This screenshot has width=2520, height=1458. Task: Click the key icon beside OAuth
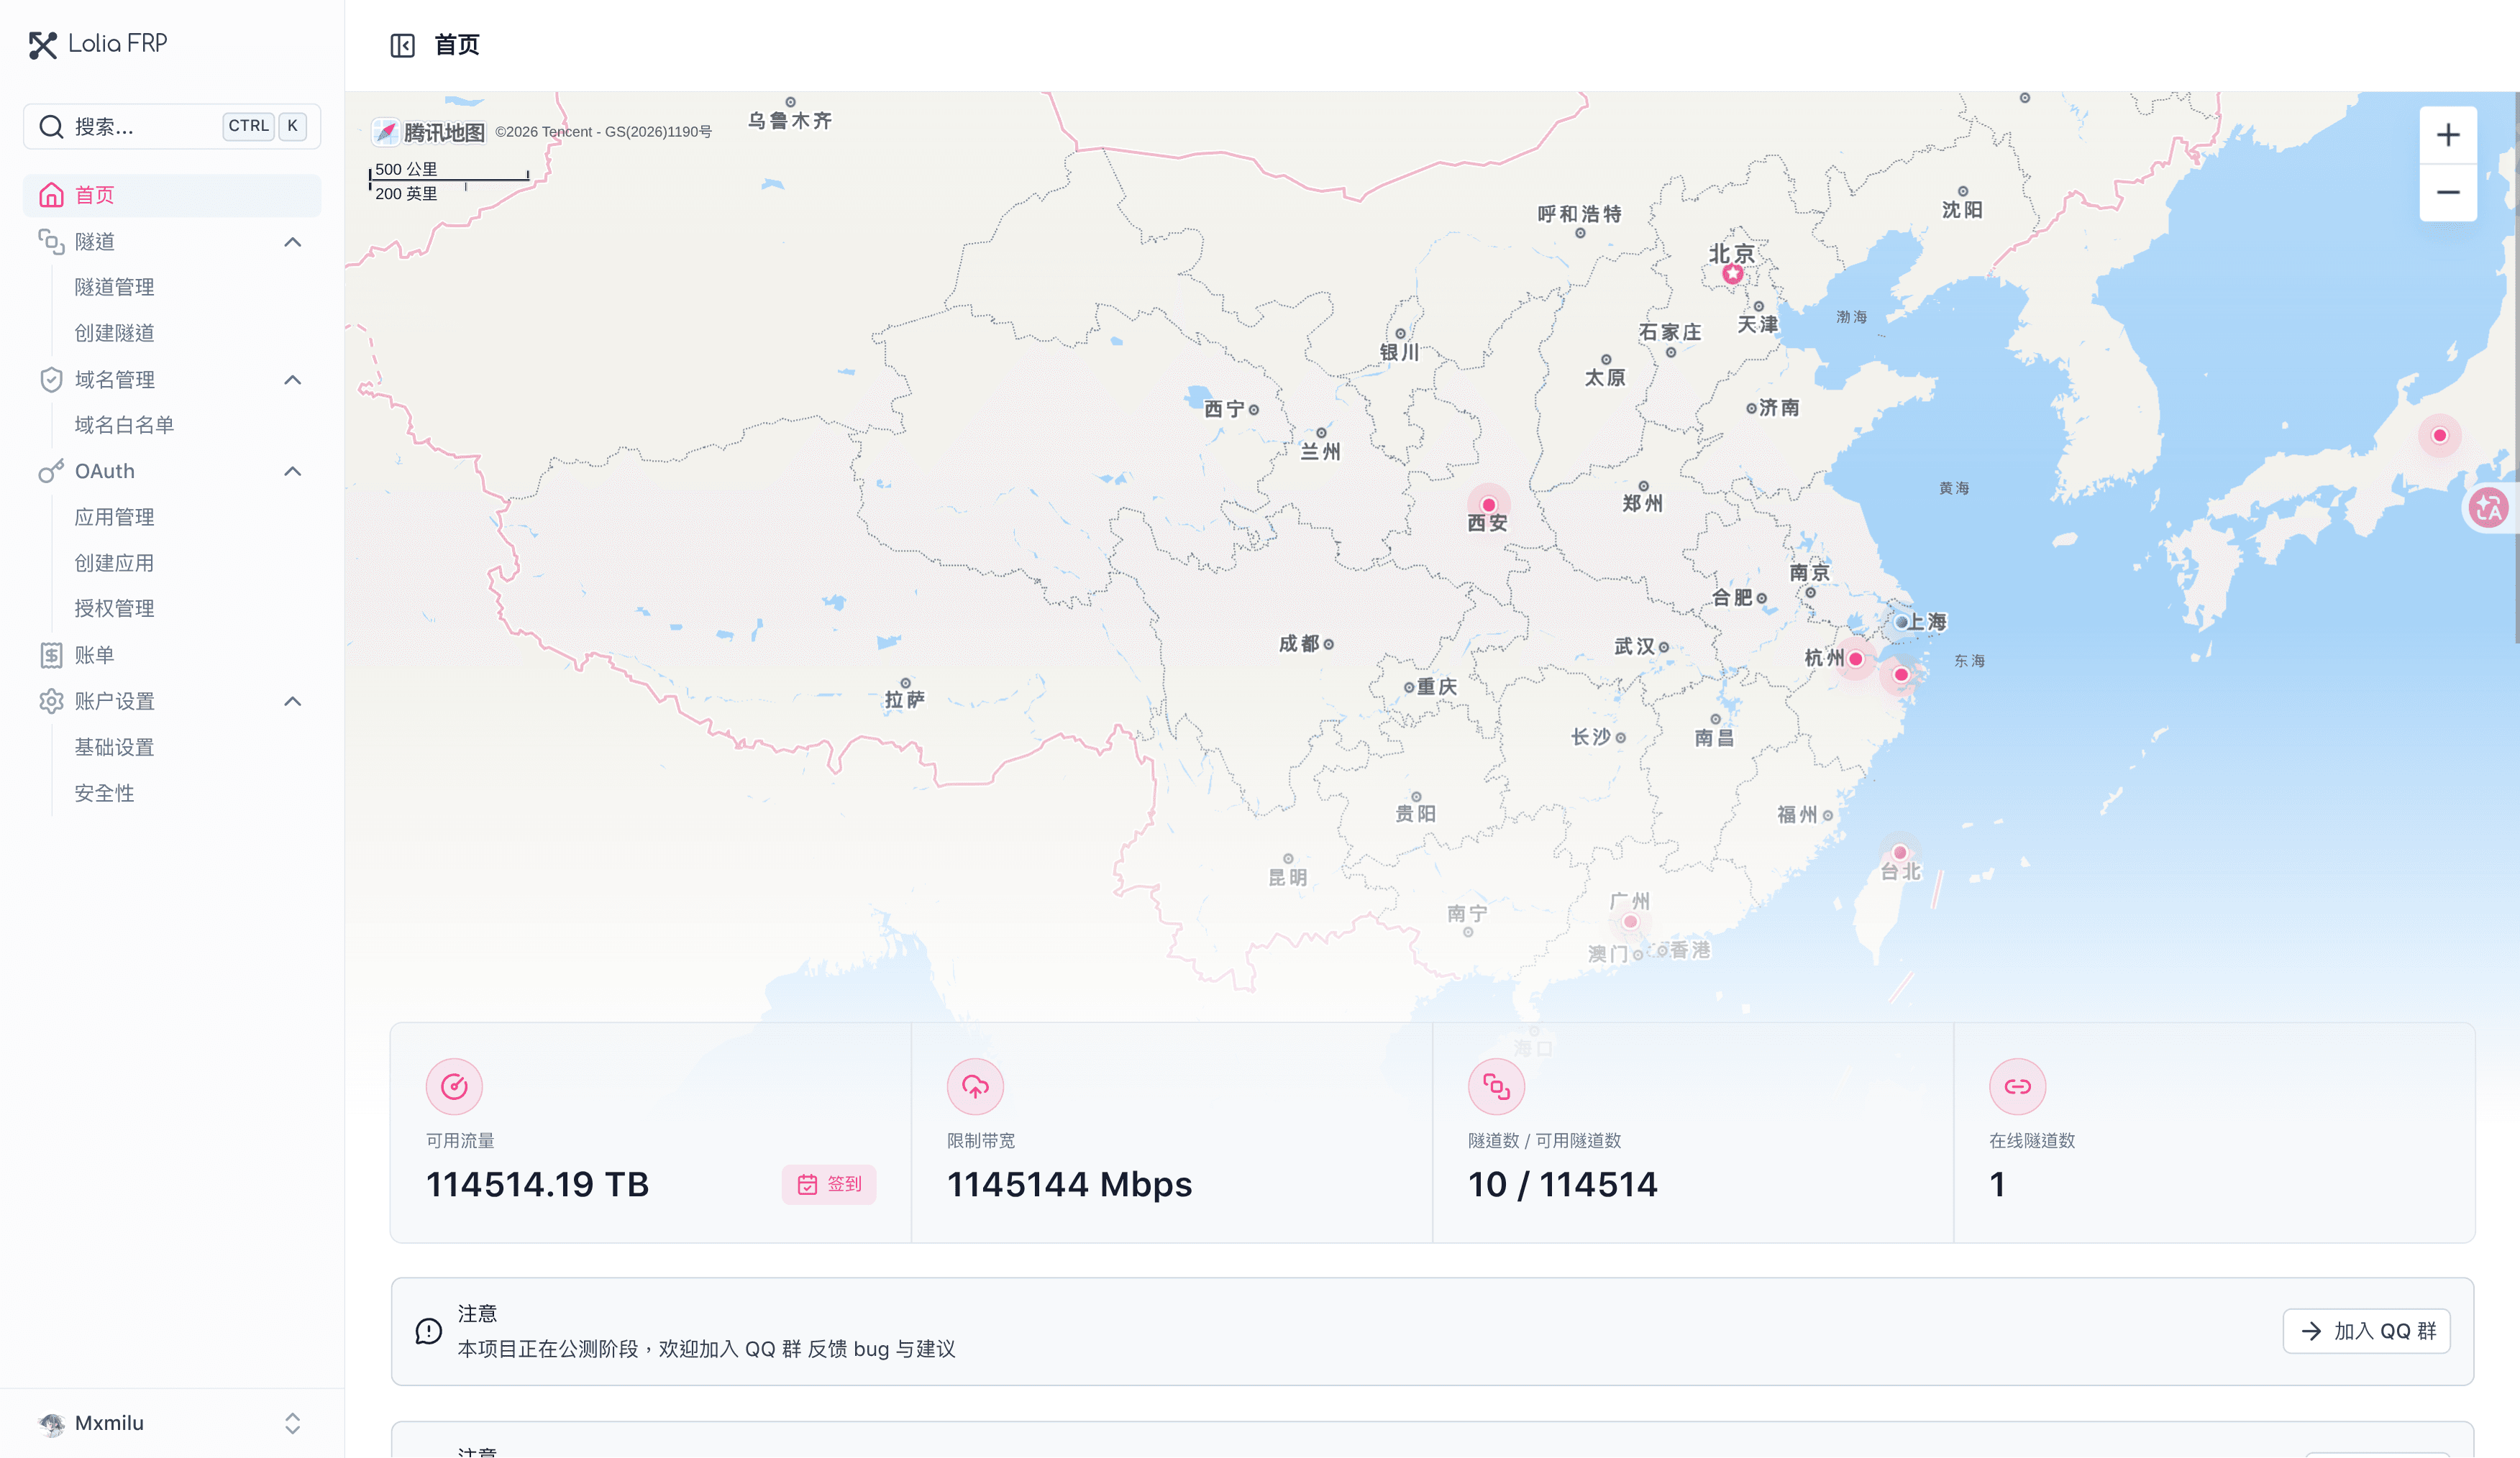click(x=51, y=471)
